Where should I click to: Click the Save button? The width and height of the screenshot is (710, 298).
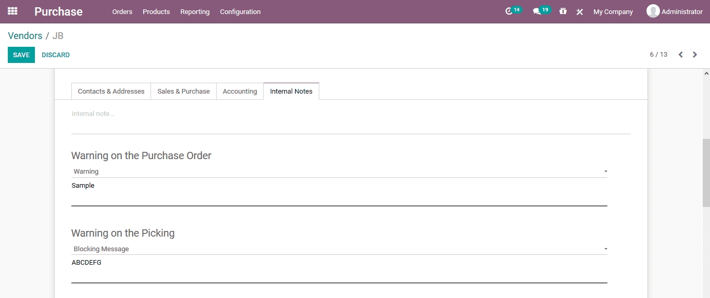coord(21,55)
